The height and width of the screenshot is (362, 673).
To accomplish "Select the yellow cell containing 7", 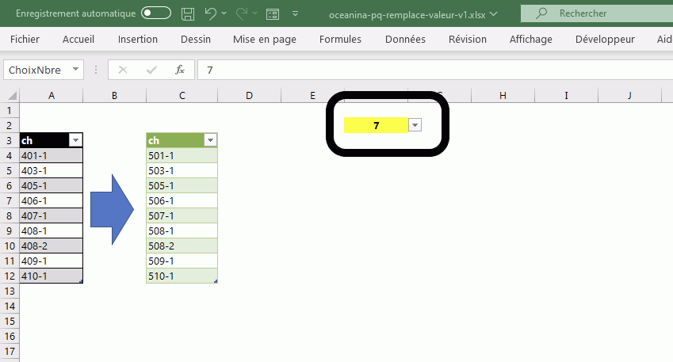I will click(x=376, y=125).
